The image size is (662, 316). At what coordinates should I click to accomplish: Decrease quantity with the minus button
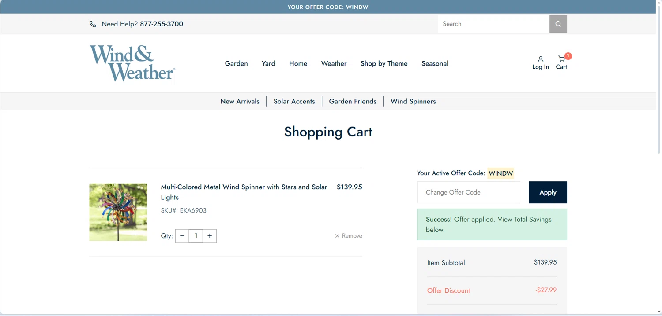182,236
